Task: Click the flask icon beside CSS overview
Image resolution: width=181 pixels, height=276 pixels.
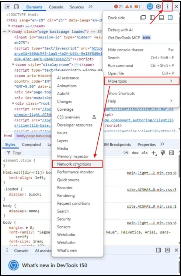Action: pyautogui.click(x=94, y=117)
